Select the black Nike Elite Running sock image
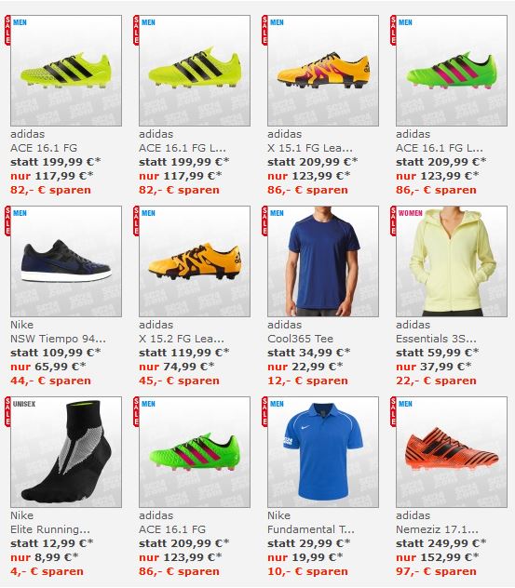Screen dimensions: 515x588 pyautogui.click(x=66, y=452)
